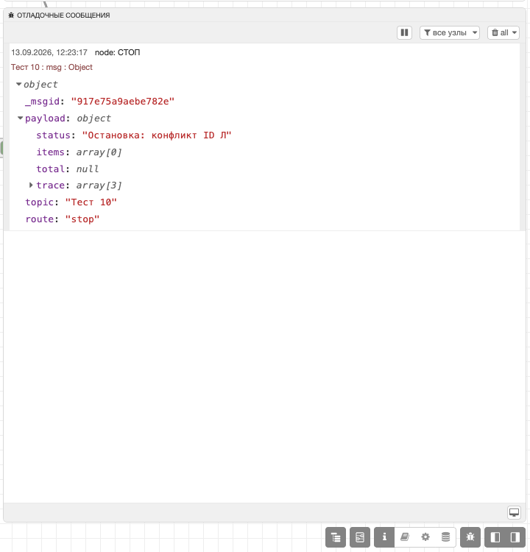Open the debug bug icon tab
This screenshot has width=530, height=552.
[x=470, y=537]
